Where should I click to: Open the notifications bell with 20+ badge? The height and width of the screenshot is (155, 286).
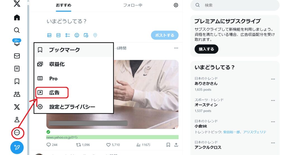(17, 43)
